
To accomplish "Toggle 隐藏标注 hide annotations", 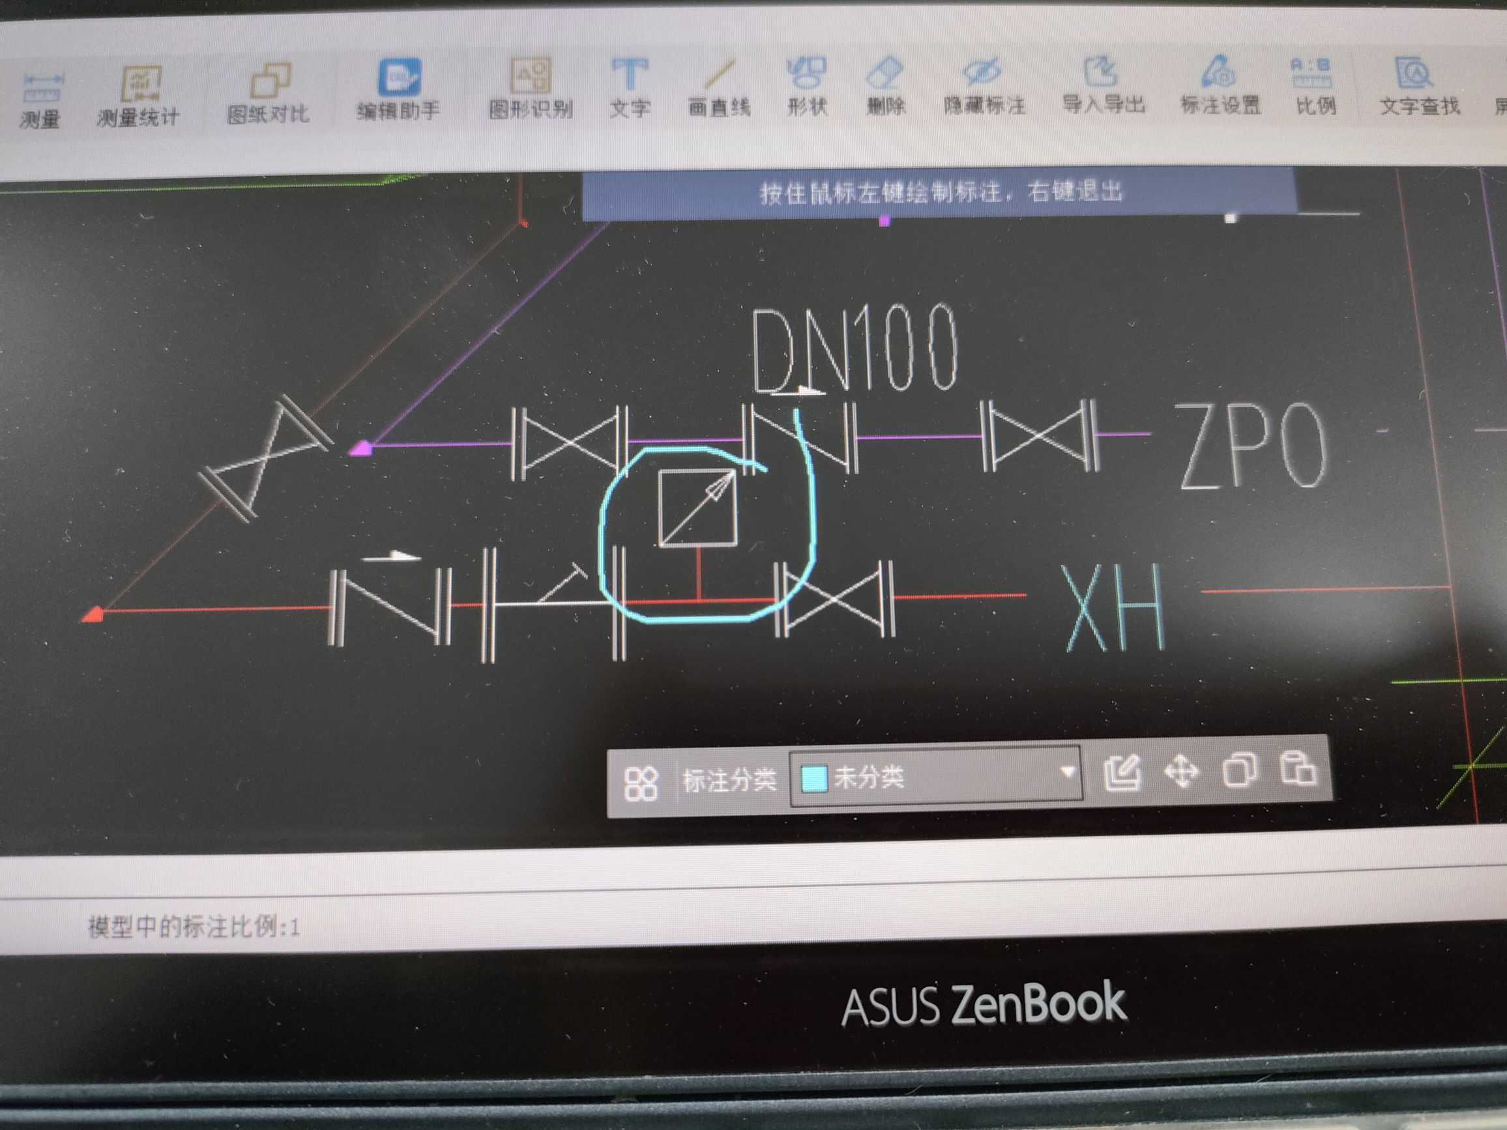I will click(x=984, y=85).
